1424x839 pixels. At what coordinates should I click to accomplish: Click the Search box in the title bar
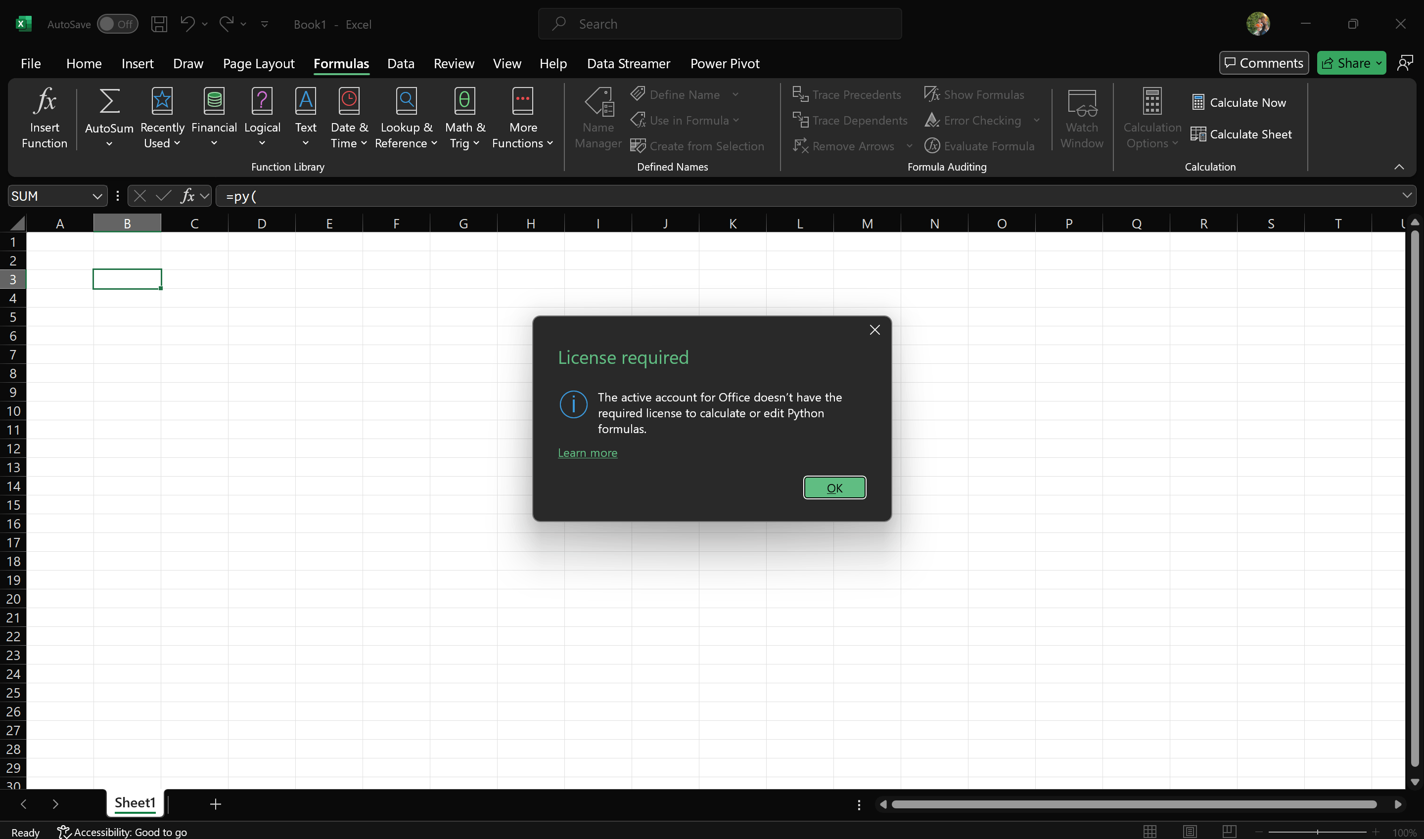(719, 24)
